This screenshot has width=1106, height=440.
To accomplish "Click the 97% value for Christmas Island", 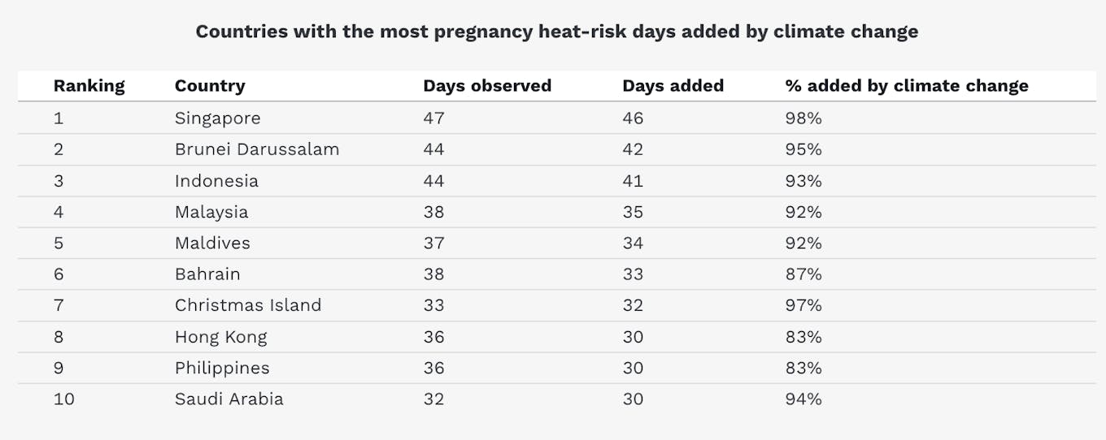I will tap(803, 306).
